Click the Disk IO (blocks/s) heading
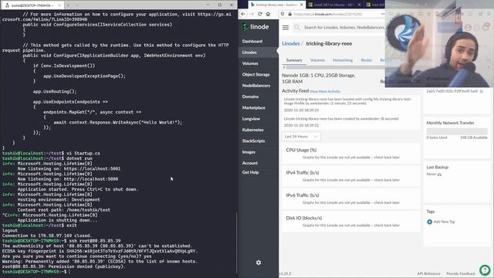This screenshot has width=494, height=278. (303, 218)
